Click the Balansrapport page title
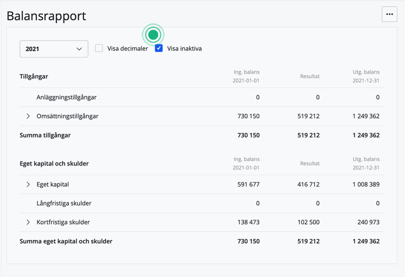Image resolution: width=405 pixels, height=277 pixels. (x=46, y=15)
